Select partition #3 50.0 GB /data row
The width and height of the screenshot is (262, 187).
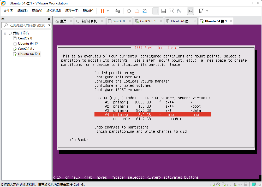coord(153,110)
